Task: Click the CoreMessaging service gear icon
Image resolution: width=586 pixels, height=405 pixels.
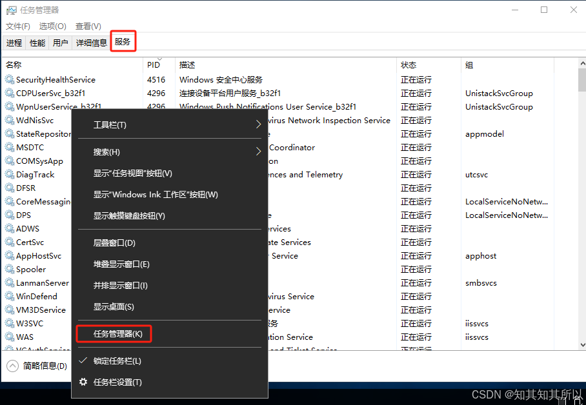Action: pyautogui.click(x=10, y=201)
